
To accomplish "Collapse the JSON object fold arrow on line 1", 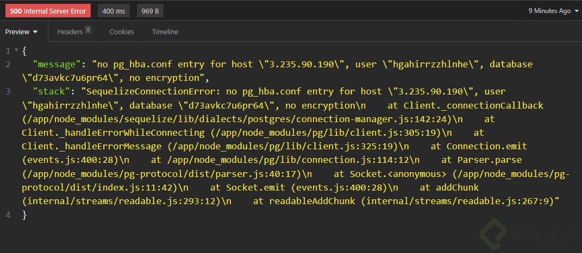I will pos(16,51).
